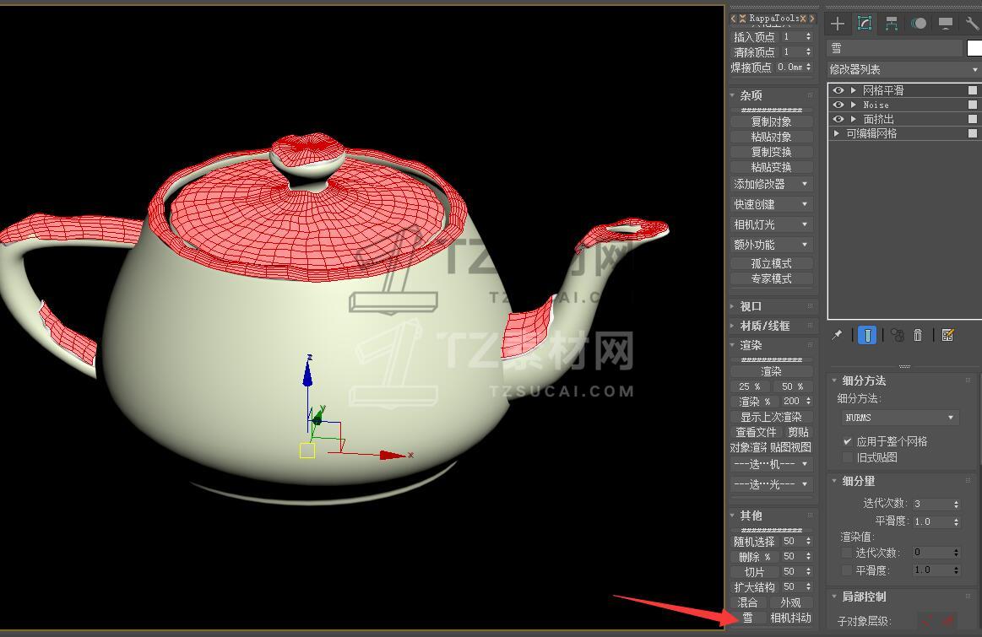Click the 随机选择 button

[754, 542]
